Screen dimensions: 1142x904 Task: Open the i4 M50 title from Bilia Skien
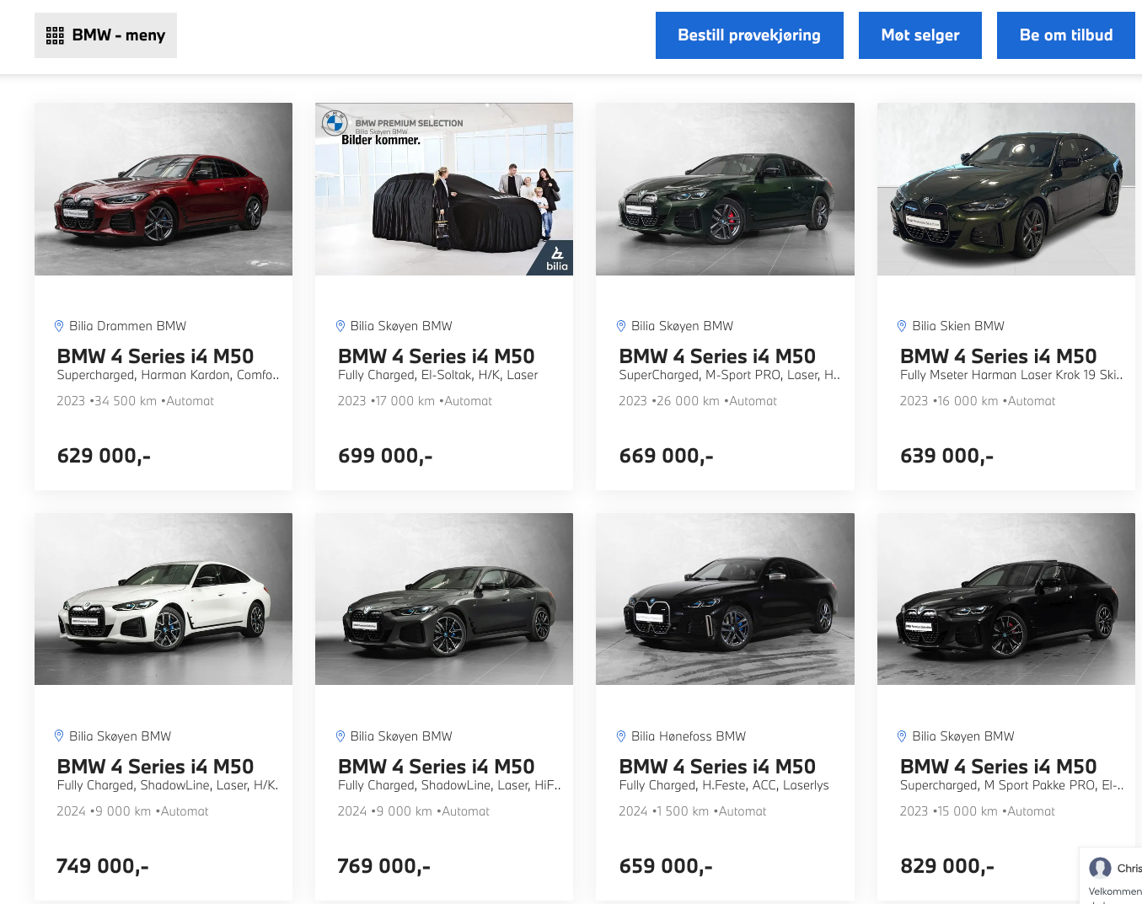999,356
